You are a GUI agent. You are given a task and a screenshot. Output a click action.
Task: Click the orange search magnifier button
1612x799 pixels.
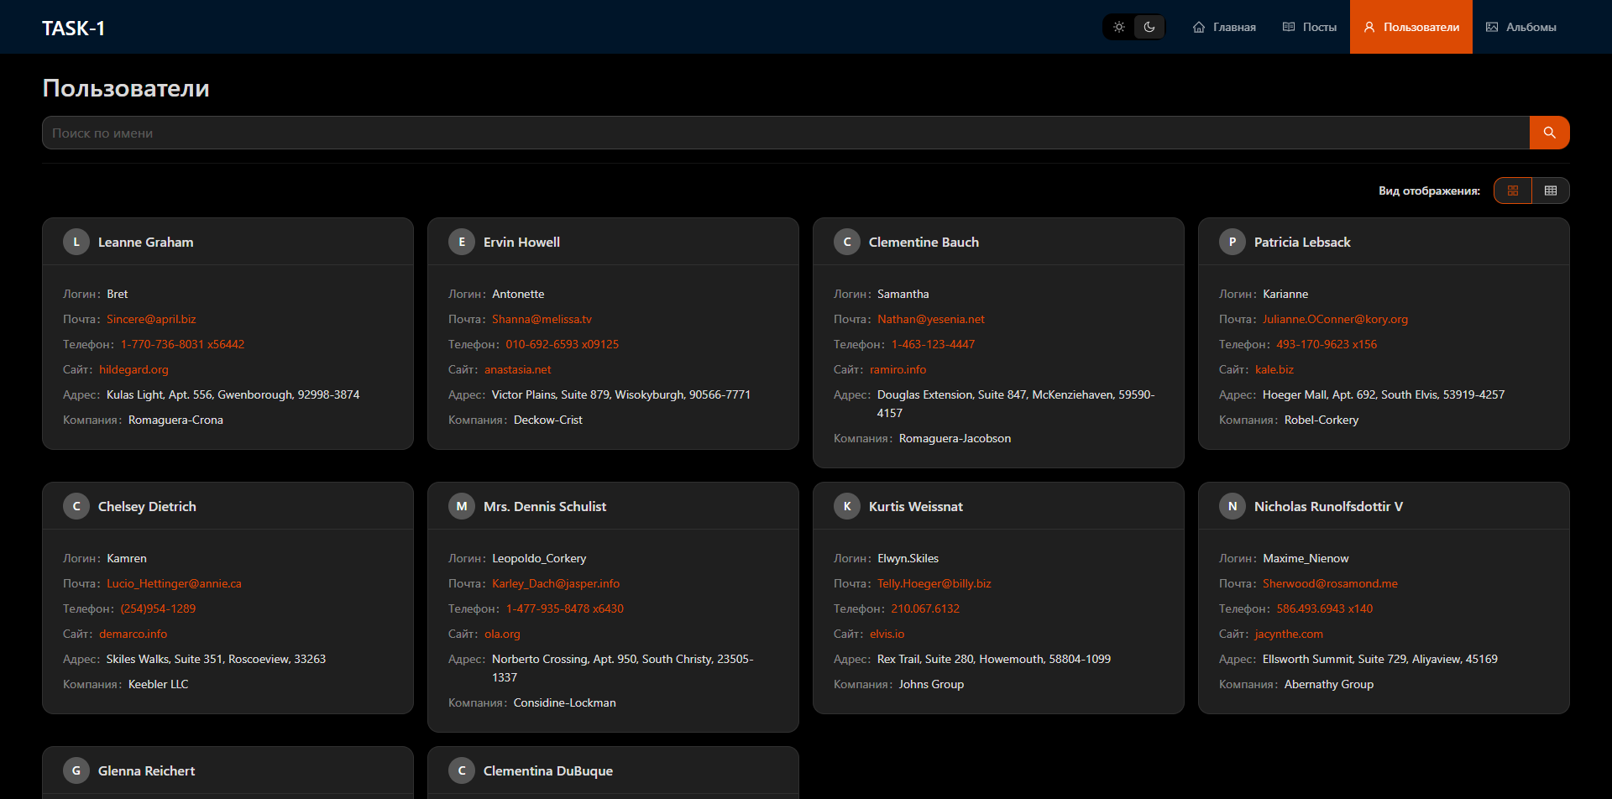click(1549, 133)
